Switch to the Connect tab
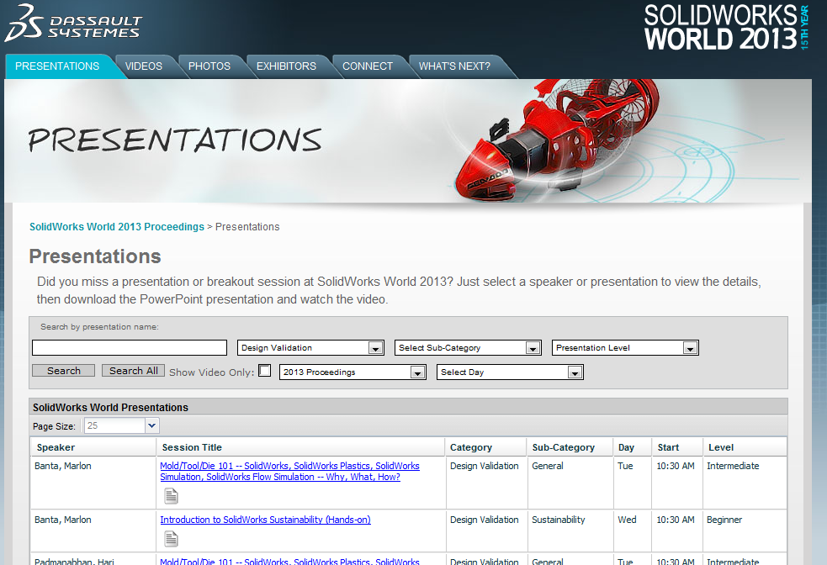 pyautogui.click(x=368, y=66)
